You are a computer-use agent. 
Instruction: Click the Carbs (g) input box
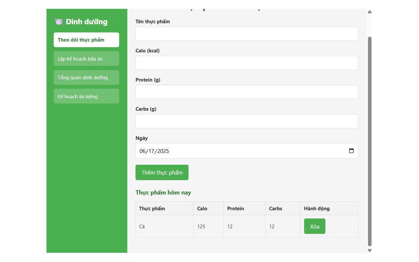247,121
